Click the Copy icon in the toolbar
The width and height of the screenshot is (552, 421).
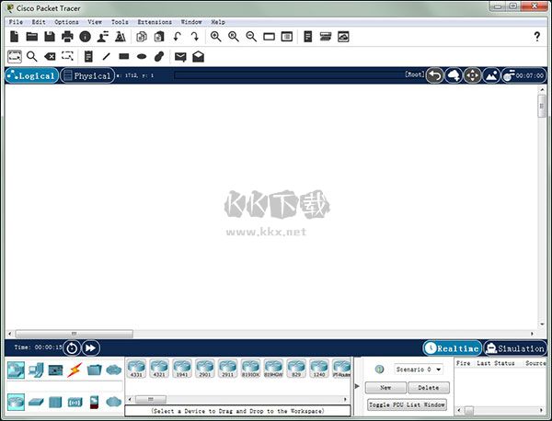click(142, 37)
